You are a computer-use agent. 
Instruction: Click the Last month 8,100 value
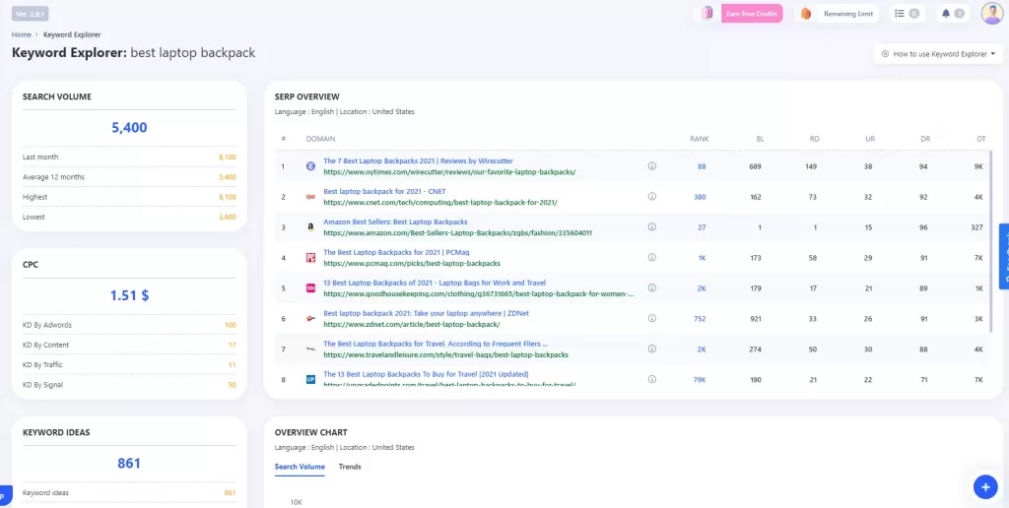pyautogui.click(x=228, y=157)
